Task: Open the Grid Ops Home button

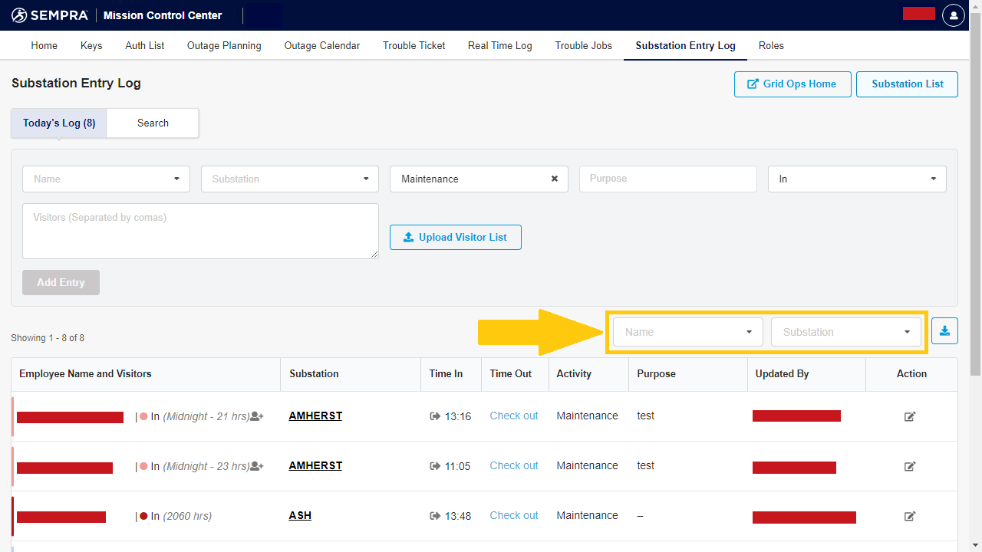Action: tap(792, 84)
